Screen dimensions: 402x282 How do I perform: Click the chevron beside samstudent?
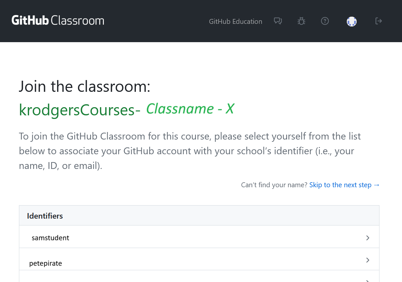coord(368,238)
